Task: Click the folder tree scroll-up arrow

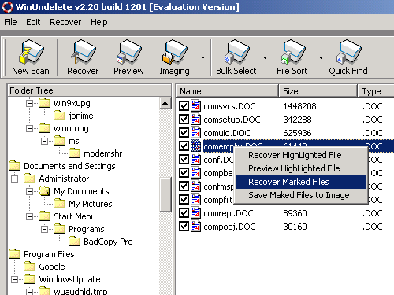Action: coord(165,103)
